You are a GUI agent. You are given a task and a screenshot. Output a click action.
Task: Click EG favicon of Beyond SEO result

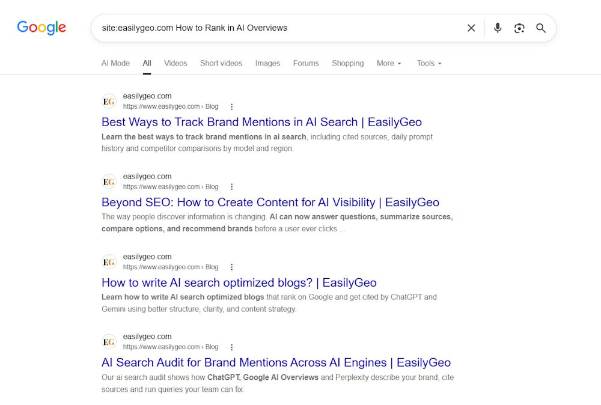(x=109, y=181)
